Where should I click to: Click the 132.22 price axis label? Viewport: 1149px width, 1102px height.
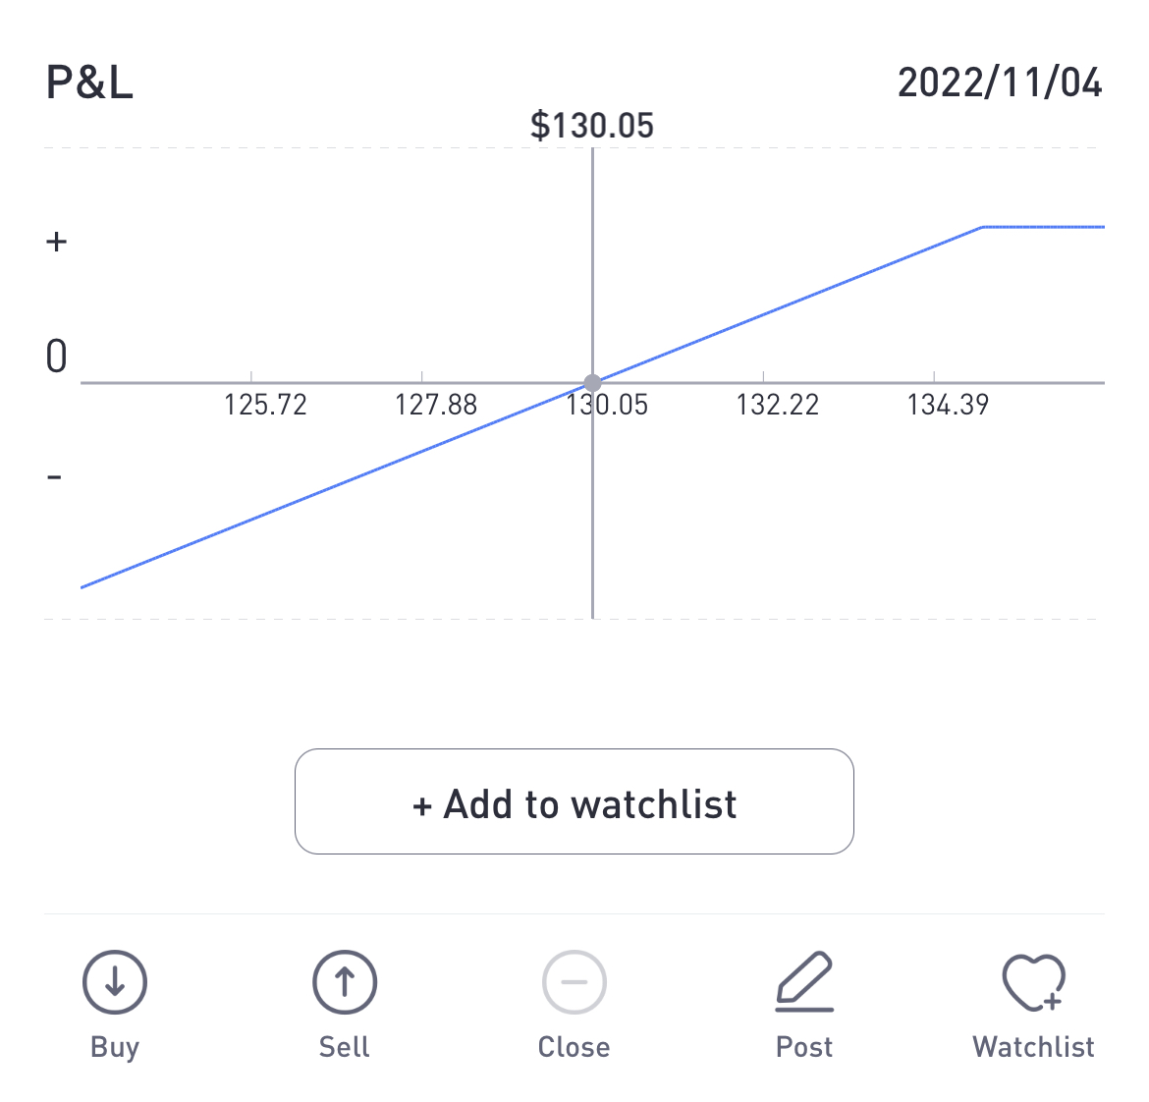(x=778, y=405)
